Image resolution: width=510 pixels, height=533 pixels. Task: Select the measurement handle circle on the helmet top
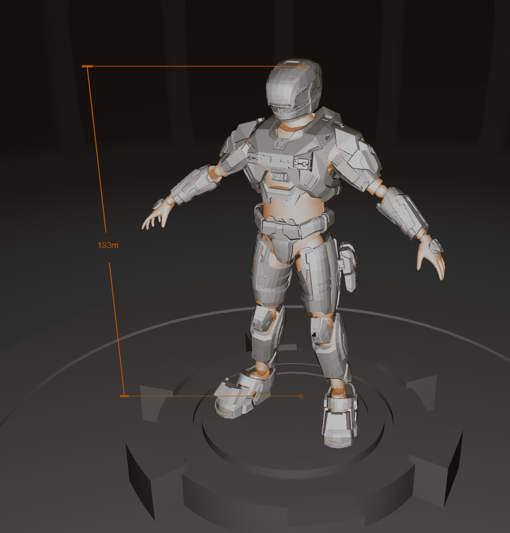pyautogui.click(x=303, y=66)
